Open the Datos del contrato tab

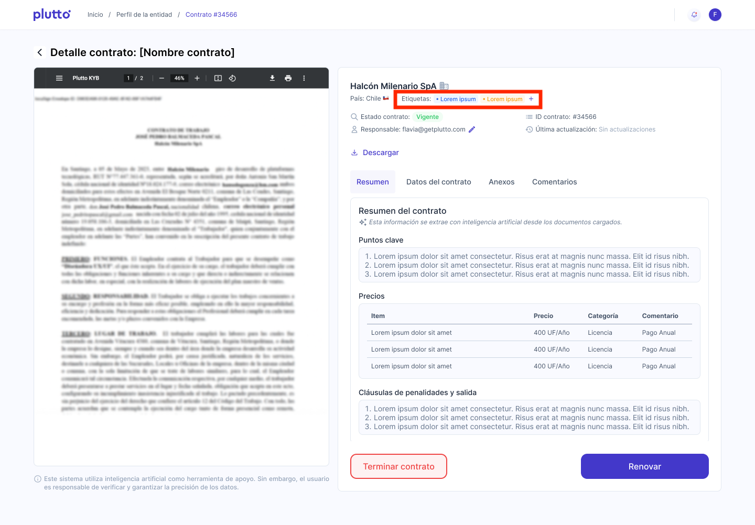439,182
